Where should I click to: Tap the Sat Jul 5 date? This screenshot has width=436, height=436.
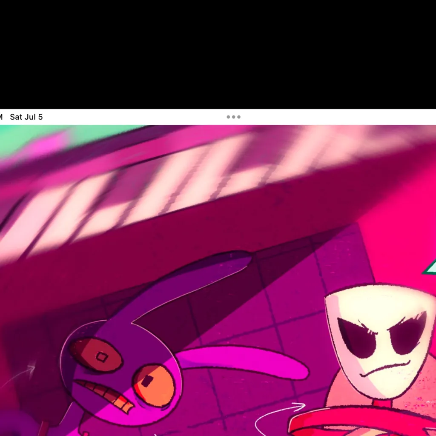26,117
